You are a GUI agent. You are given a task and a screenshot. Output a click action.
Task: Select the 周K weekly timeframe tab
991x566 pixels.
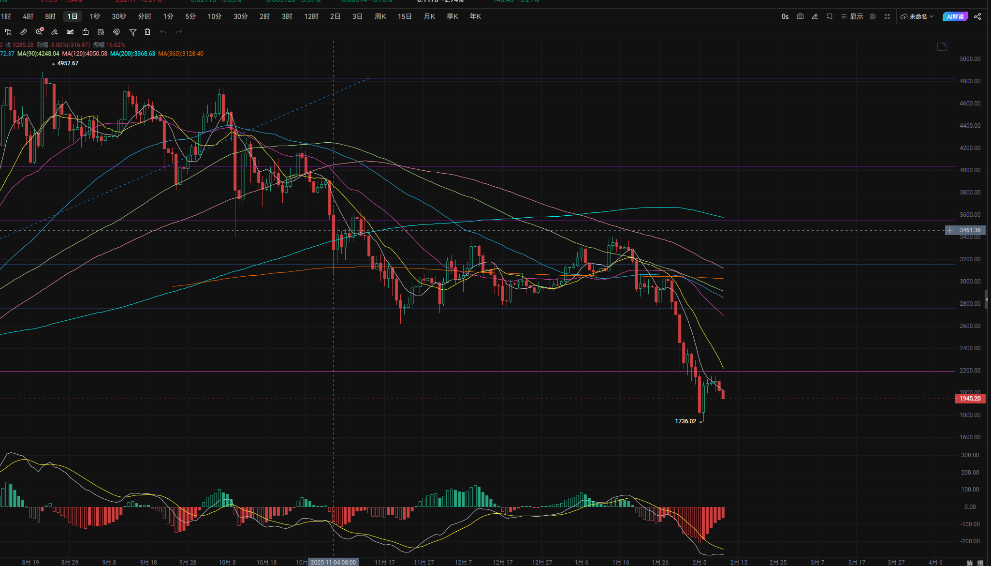click(x=380, y=16)
